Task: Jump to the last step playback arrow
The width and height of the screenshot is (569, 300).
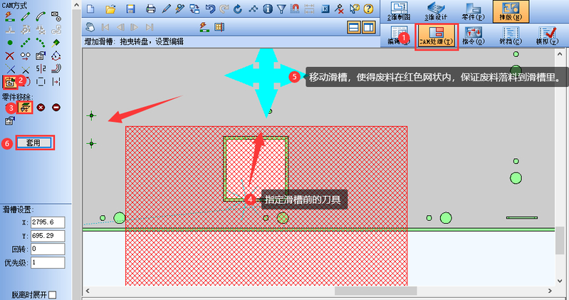Action: (149, 27)
